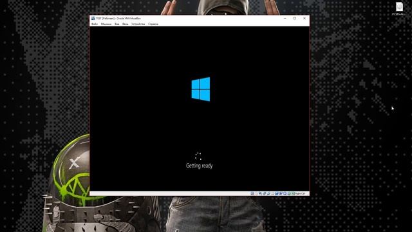412x232 pixels.
Task: Minimize the VirtualBox VM window
Action: click(285, 19)
